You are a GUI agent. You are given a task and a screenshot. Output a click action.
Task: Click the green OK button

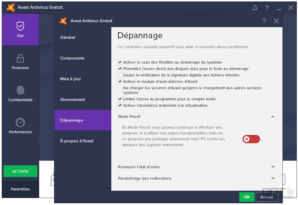tap(247, 197)
